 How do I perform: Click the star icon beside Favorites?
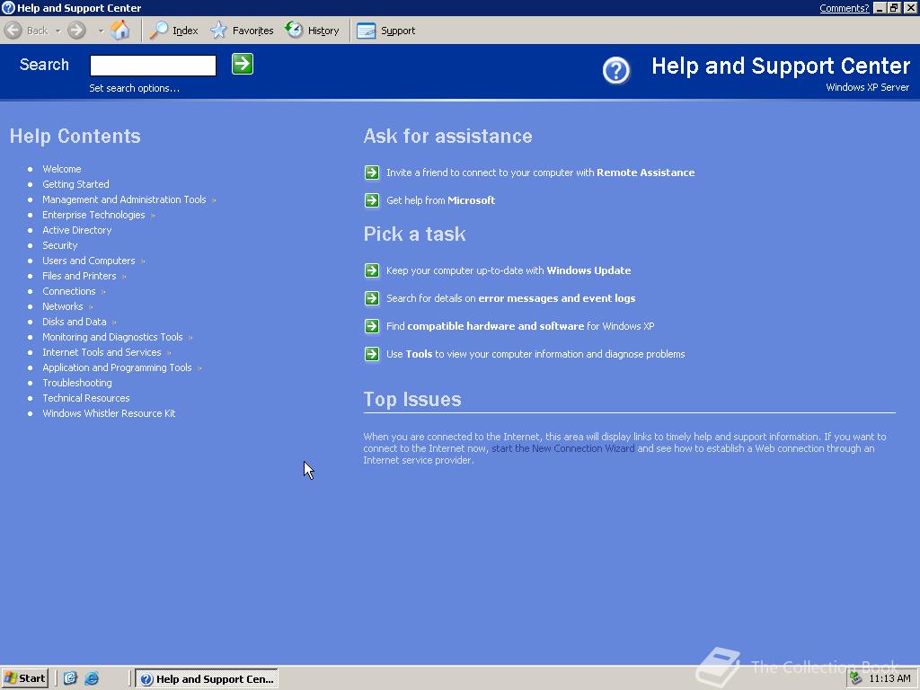tap(219, 31)
